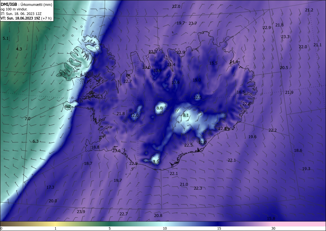Select the 'IT: Sun. 18. 06. 2023 12Z' line
The image size is (326, 231).
(21, 14)
